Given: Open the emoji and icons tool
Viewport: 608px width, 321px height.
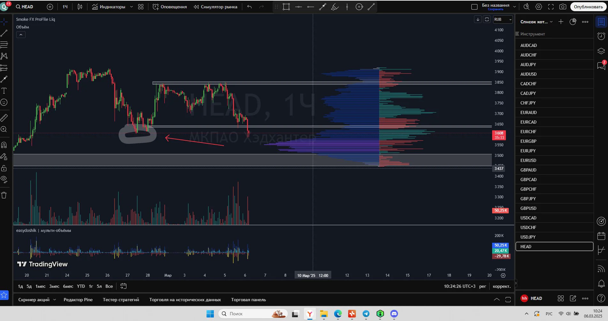Looking at the screenshot, I should click(x=4, y=102).
